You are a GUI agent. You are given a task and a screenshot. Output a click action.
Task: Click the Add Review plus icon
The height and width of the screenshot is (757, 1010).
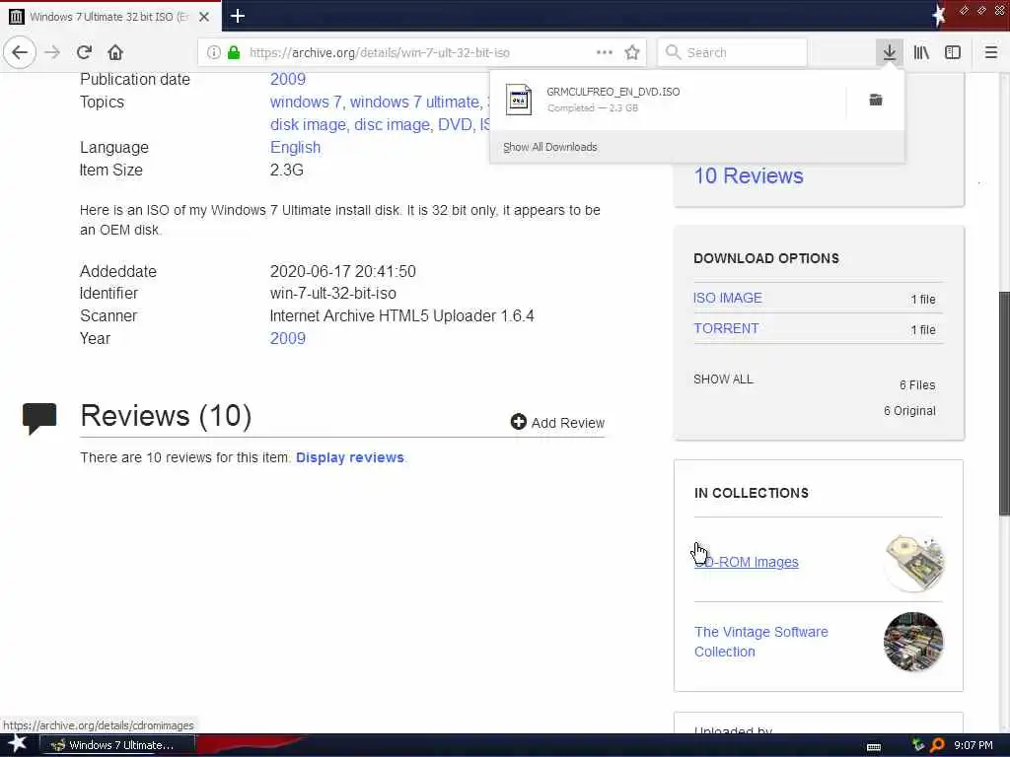tap(519, 422)
